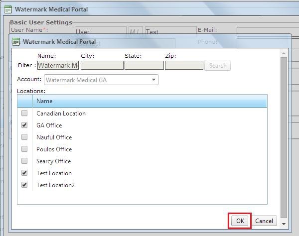The width and height of the screenshot is (299, 236).
Task: Select the Test Location2 row text
Action: coord(55,185)
